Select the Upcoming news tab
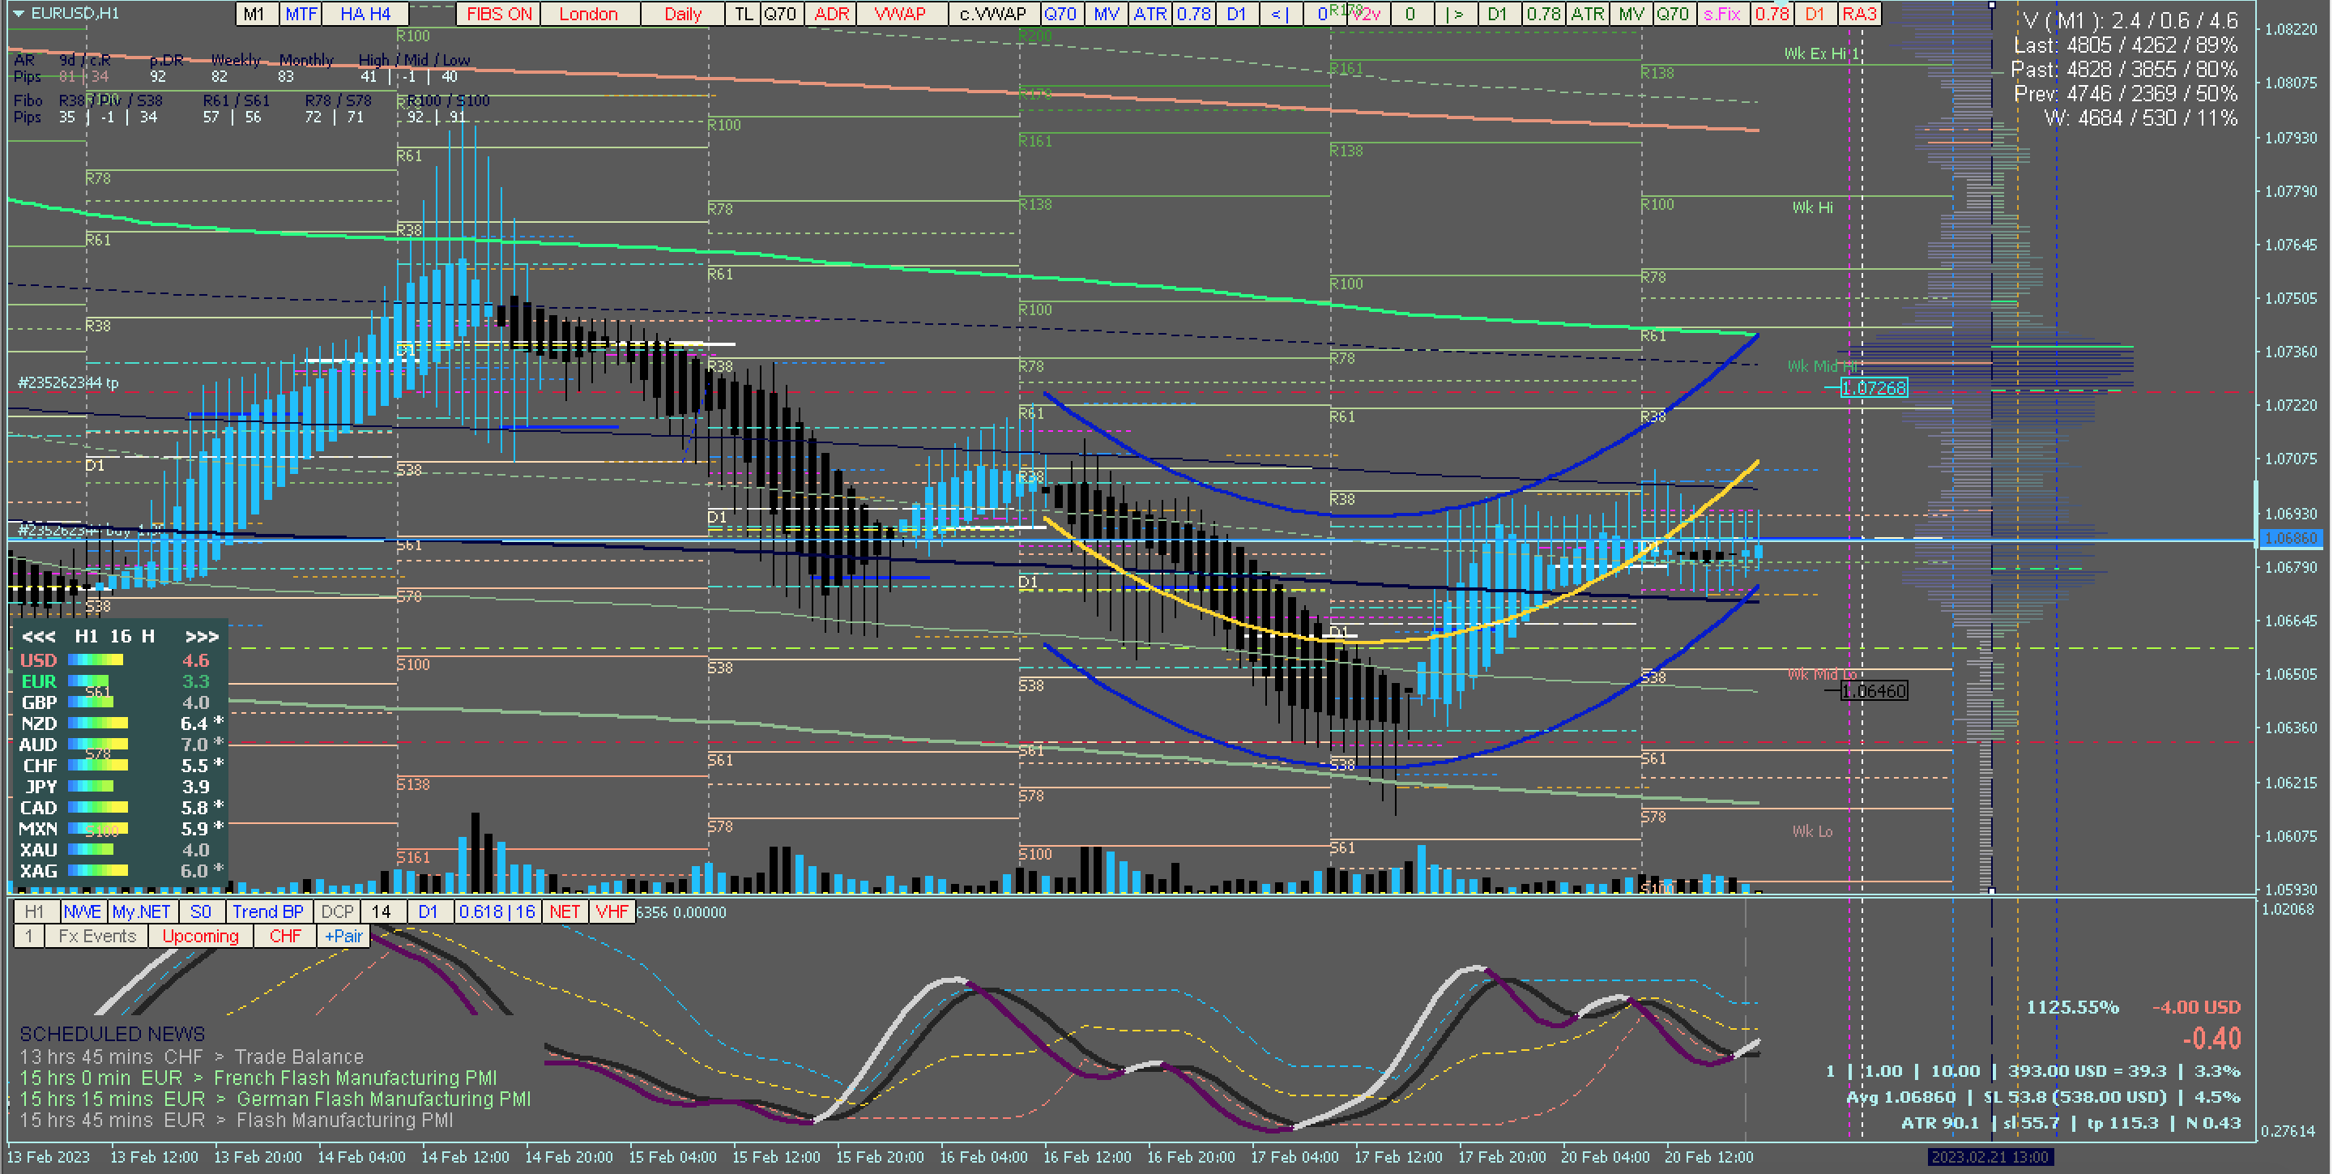Viewport: 2333px width, 1174px height. pos(200,936)
